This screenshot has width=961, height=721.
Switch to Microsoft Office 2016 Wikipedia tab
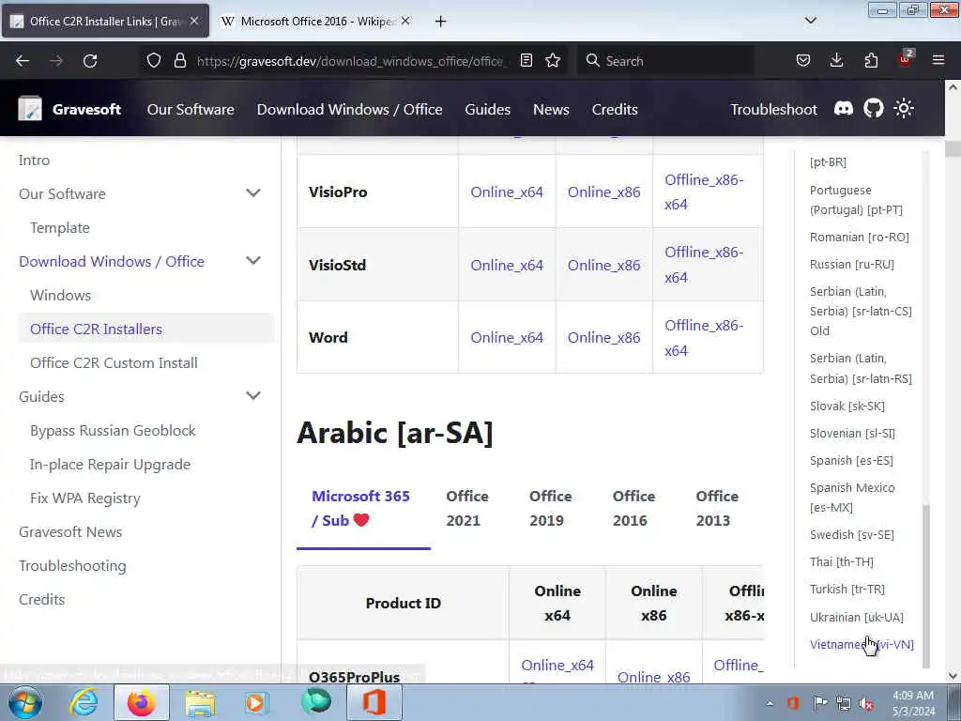pos(315,22)
